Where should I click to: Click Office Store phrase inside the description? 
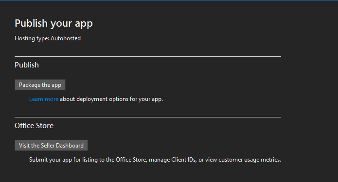point(131,160)
